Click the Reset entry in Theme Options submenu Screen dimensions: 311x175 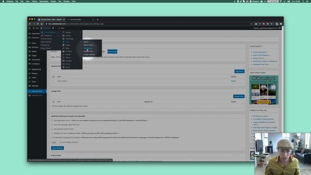click(68, 67)
